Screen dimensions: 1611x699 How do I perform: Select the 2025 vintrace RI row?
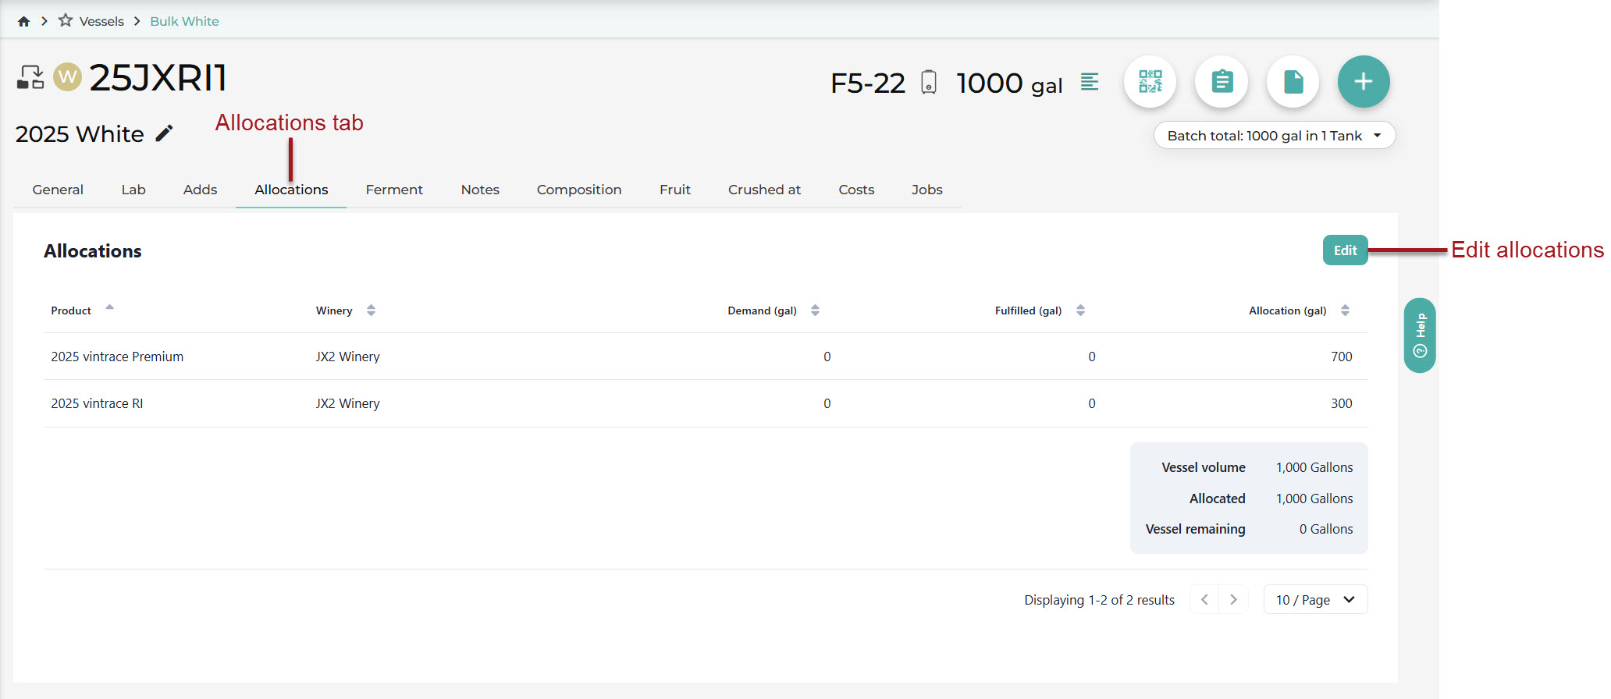point(706,403)
